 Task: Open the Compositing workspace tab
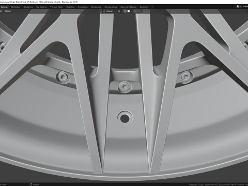(x=111, y=7)
